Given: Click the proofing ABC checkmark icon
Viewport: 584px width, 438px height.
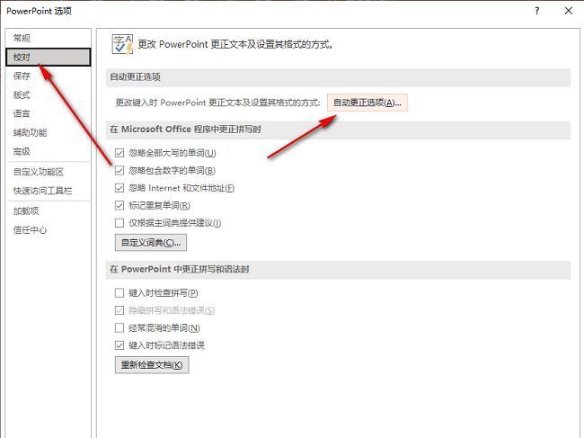Looking at the screenshot, I should [122, 45].
